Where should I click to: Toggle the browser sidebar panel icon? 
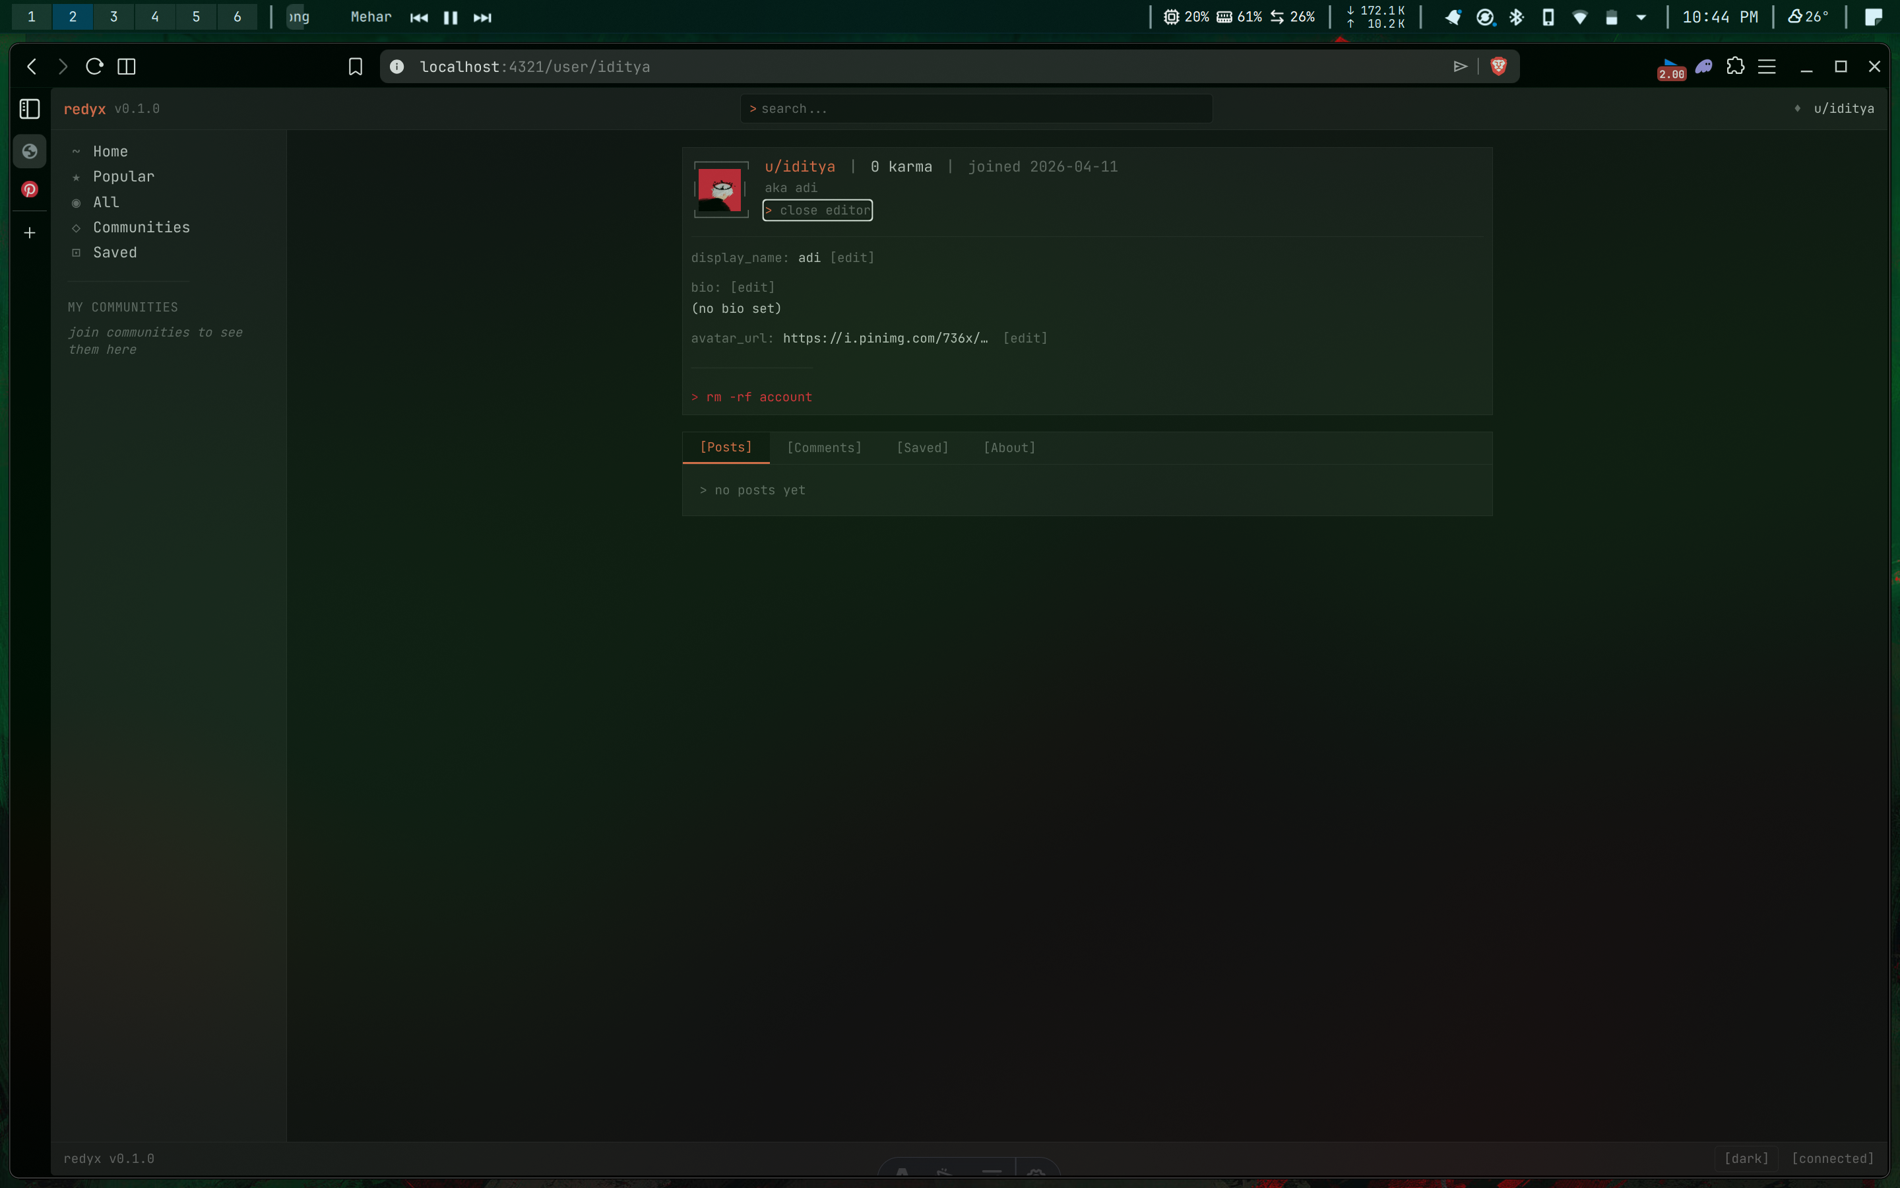[30, 108]
